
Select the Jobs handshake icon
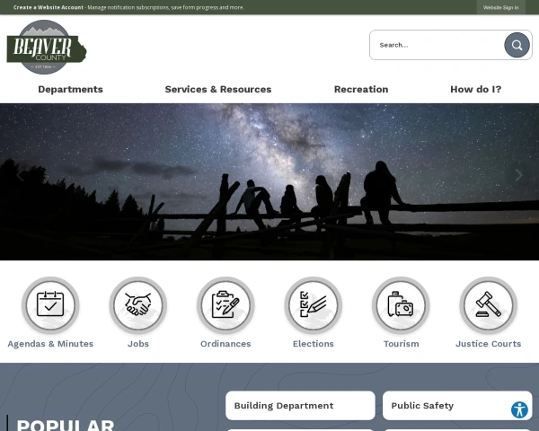(138, 305)
